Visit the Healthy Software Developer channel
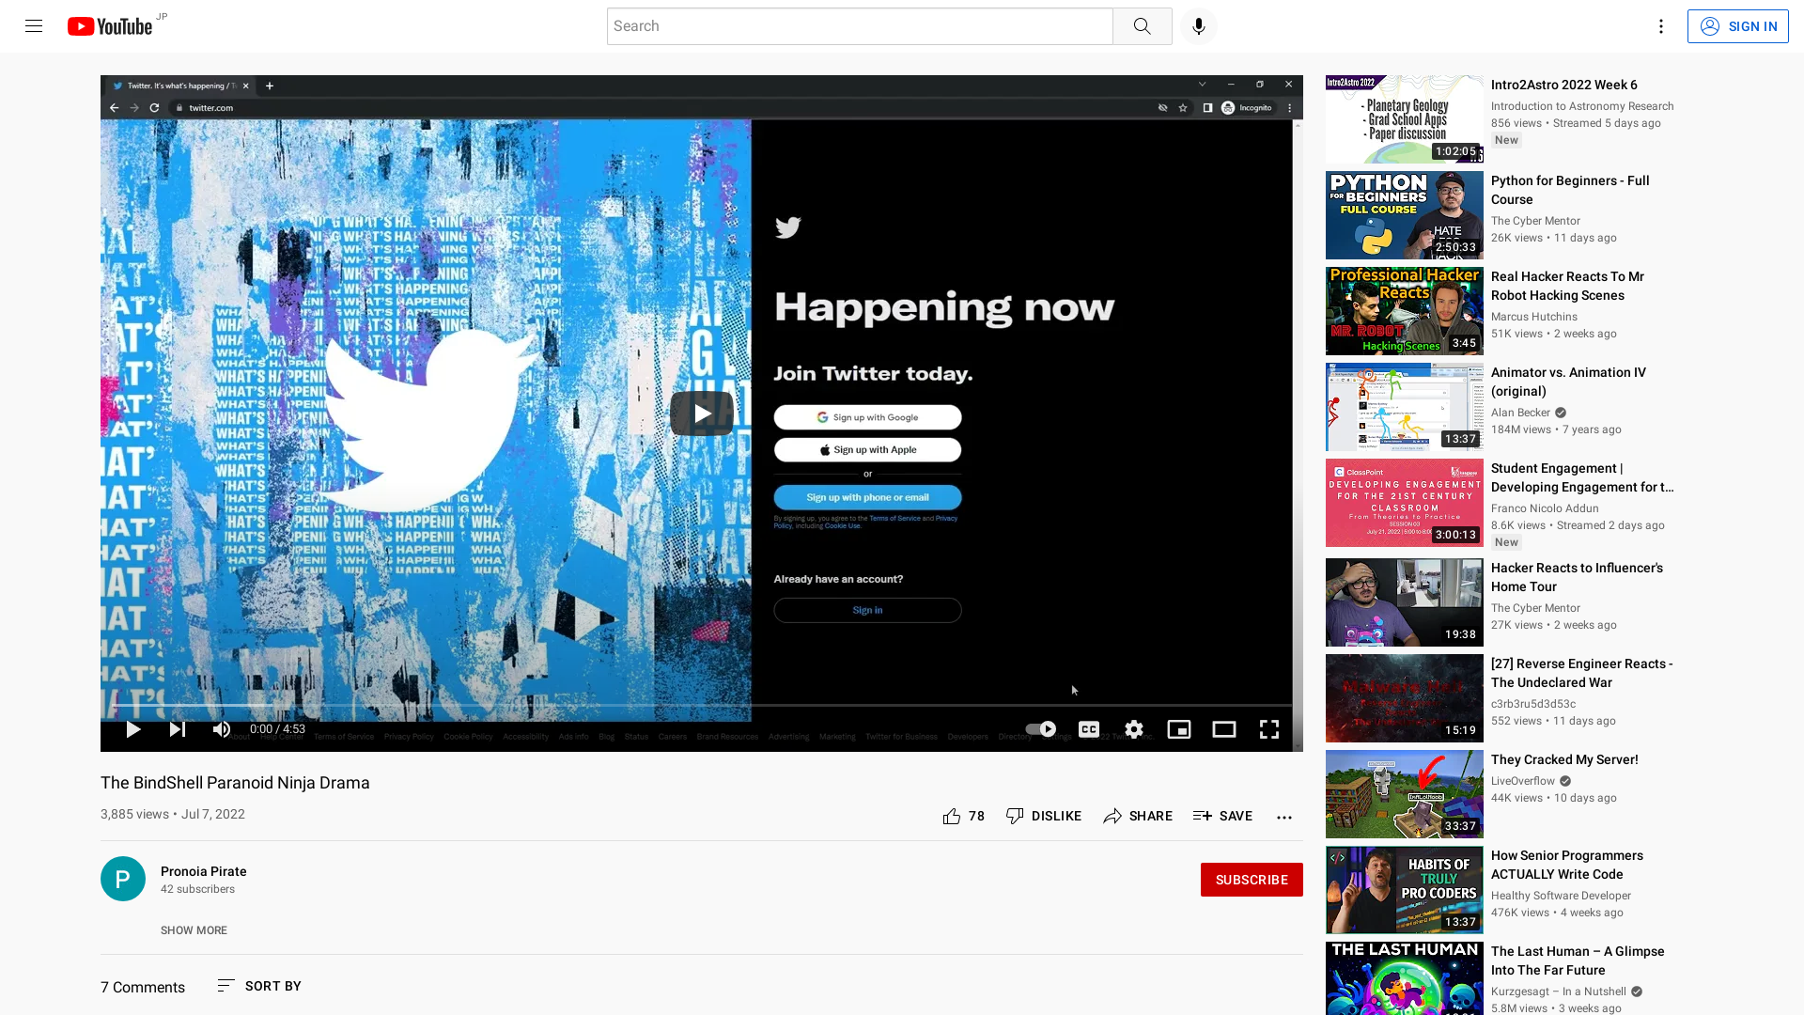 (x=1561, y=896)
